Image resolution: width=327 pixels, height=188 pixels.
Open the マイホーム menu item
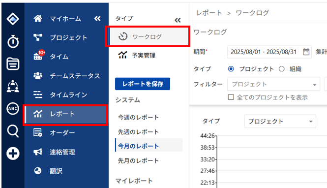[x=65, y=19]
